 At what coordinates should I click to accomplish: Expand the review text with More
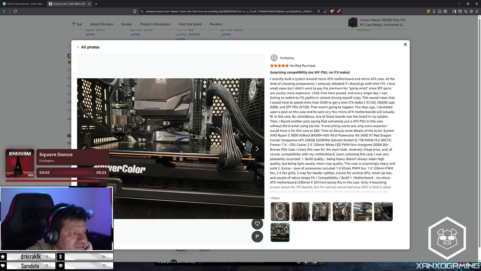(x=275, y=198)
